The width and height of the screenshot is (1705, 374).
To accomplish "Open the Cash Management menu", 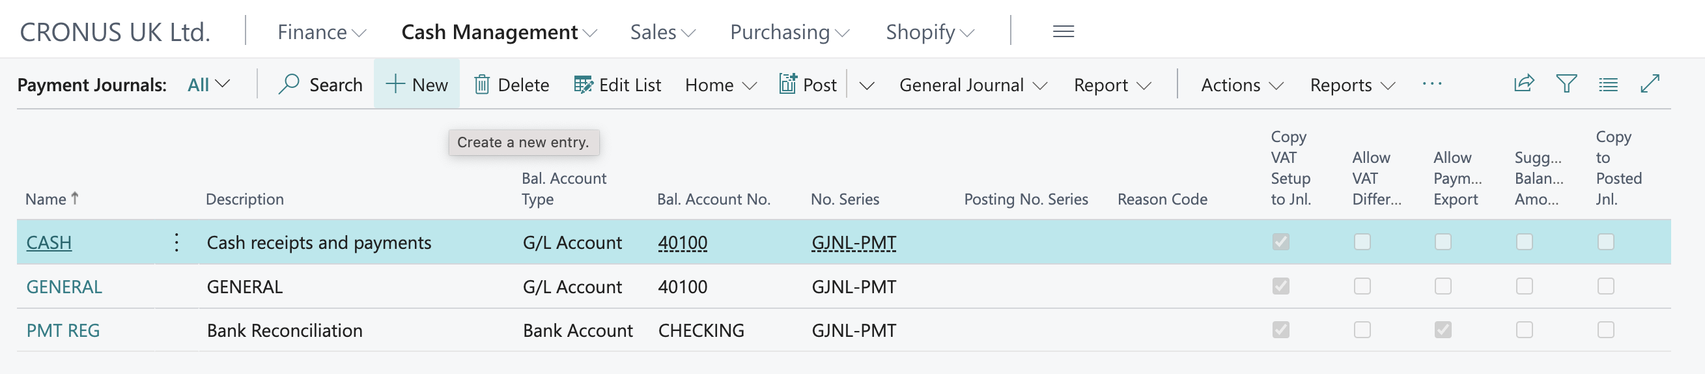I will [x=498, y=32].
